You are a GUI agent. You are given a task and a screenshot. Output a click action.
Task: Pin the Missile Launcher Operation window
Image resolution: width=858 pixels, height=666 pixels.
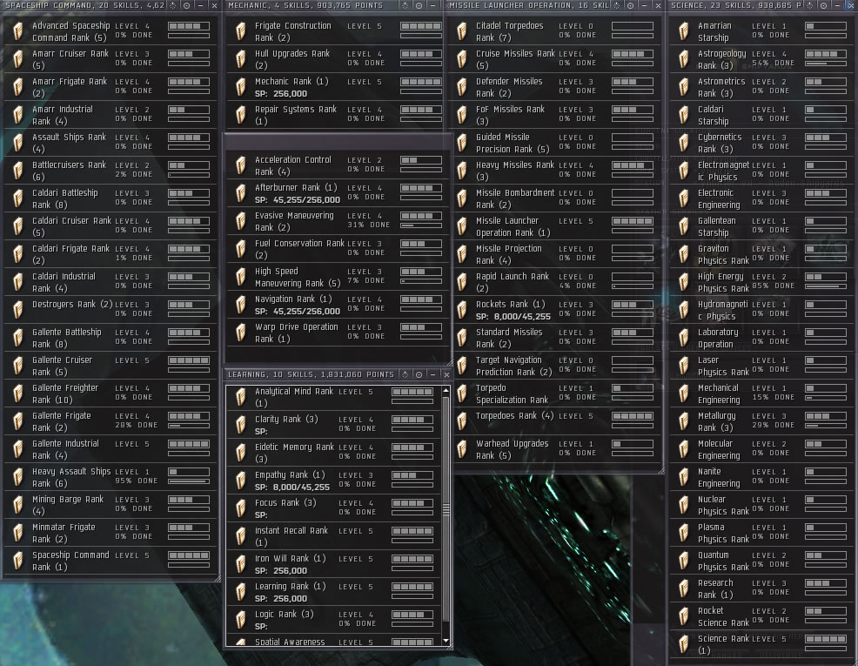coord(630,5)
